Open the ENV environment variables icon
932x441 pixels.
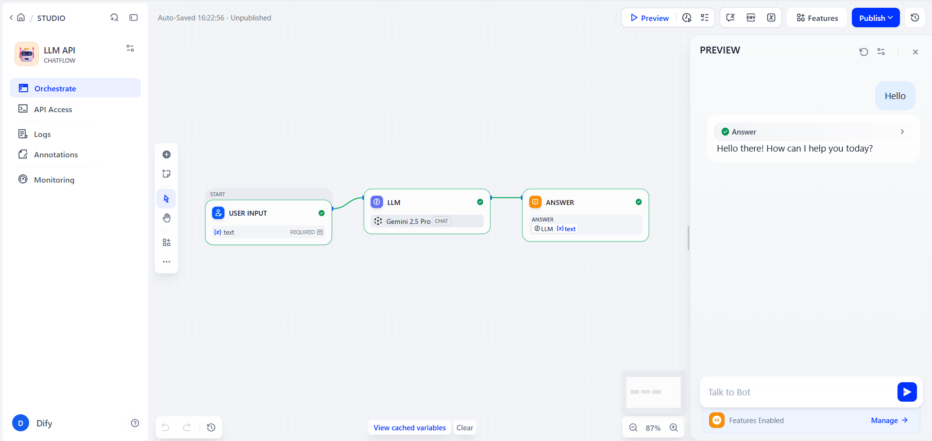(751, 17)
